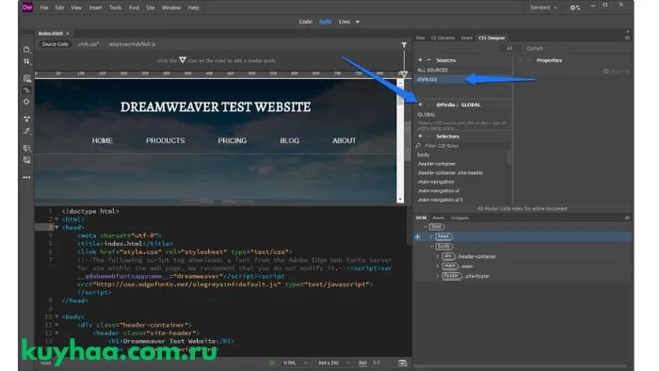Switch to the Assets tab
Screen dimensions: 659x371
438,218
